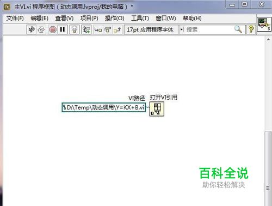This screenshot has height=206, width=272.
Task: Click the Step Into button
Action: (98, 29)
